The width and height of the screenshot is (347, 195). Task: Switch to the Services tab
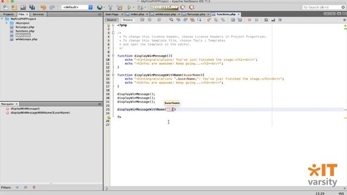click(38, 14)
